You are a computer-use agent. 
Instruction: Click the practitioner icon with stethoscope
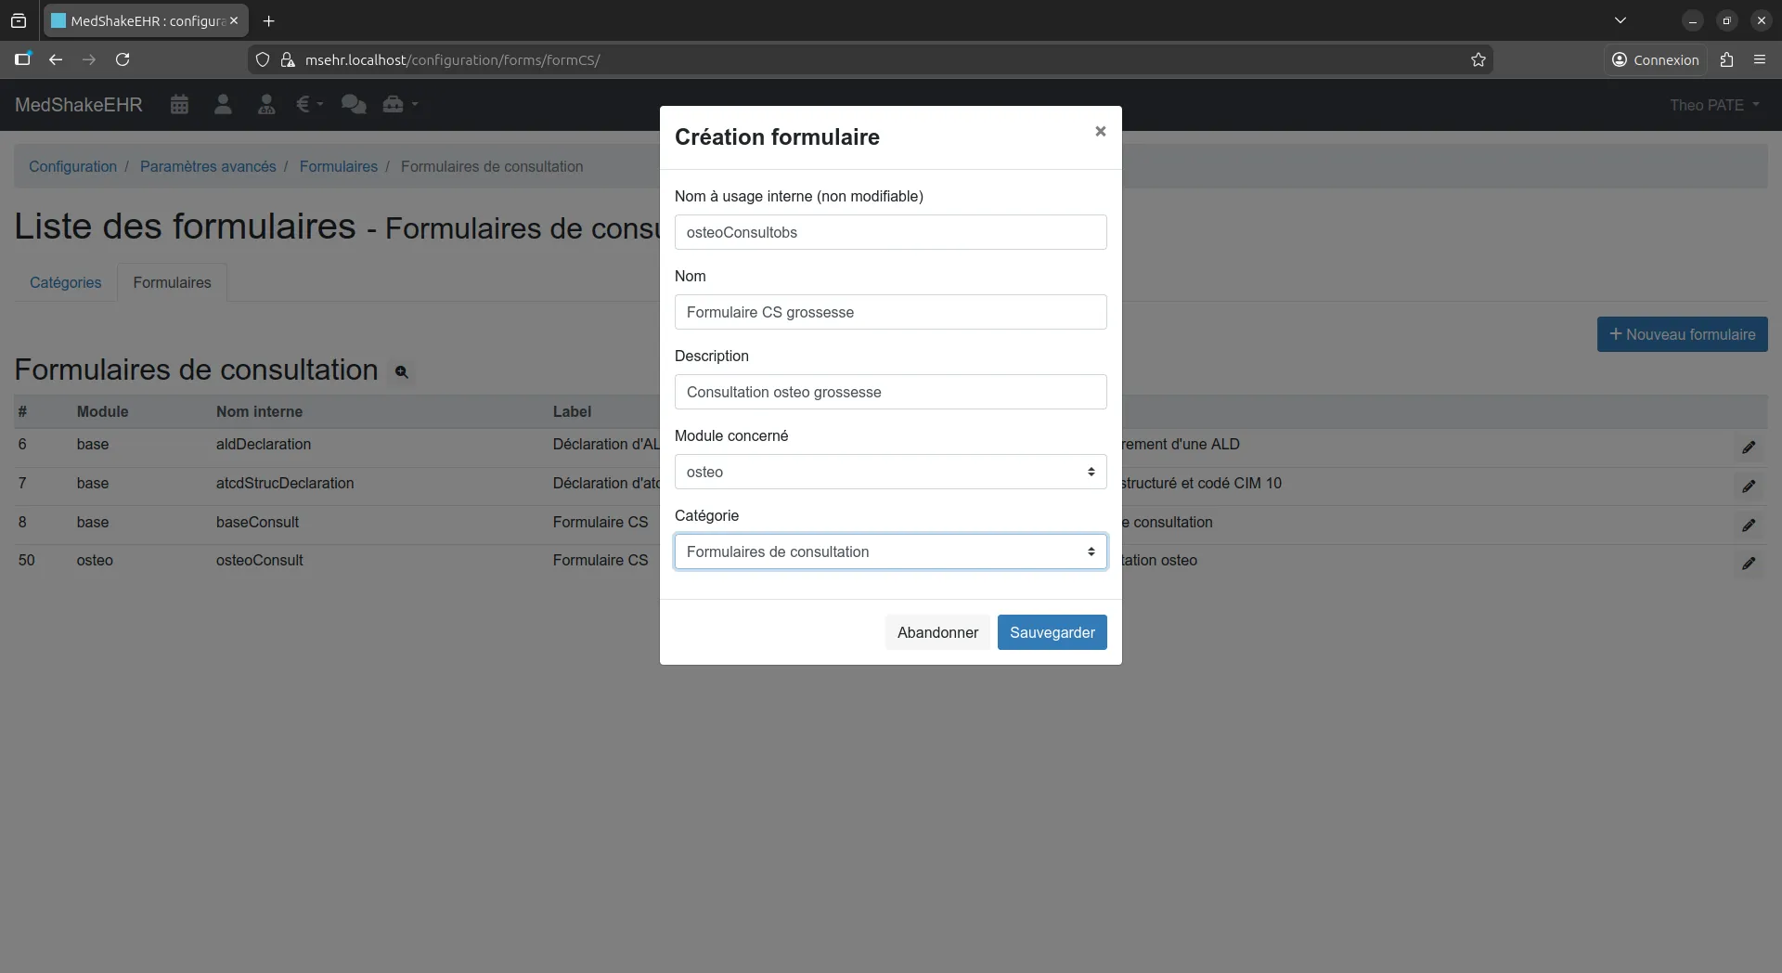266,105
